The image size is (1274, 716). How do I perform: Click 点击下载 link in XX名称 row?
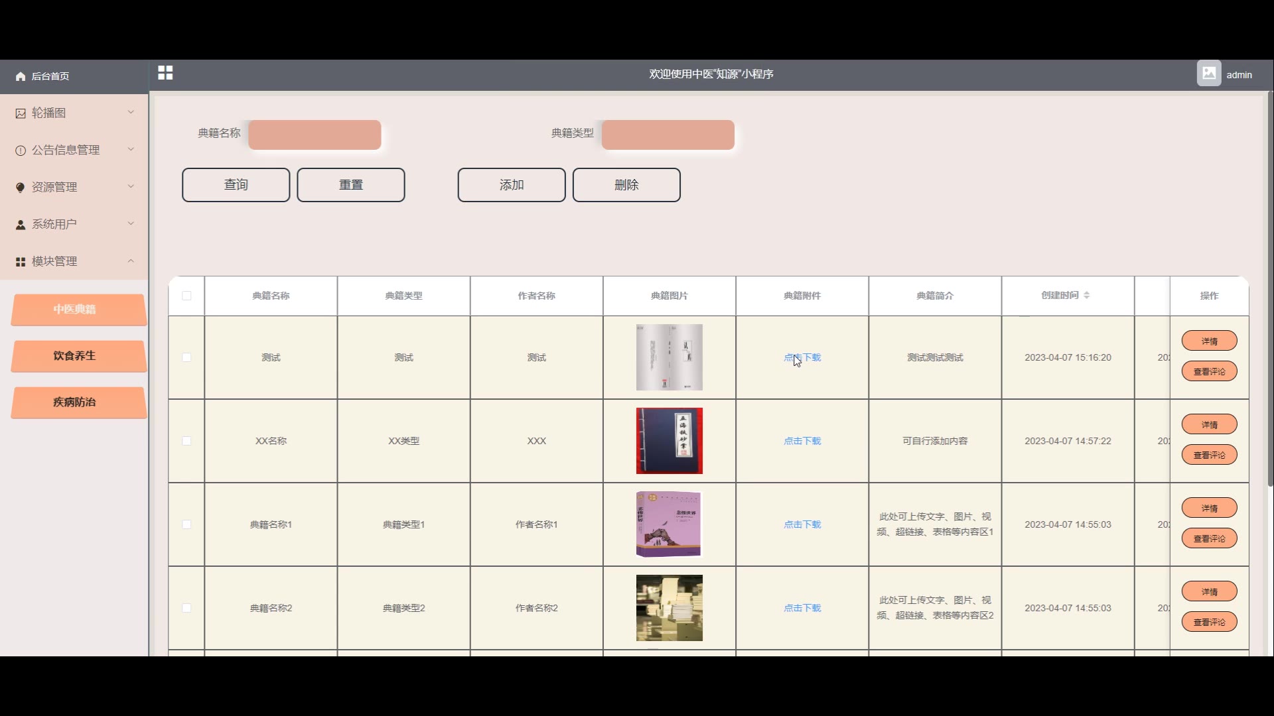point(802,441)
